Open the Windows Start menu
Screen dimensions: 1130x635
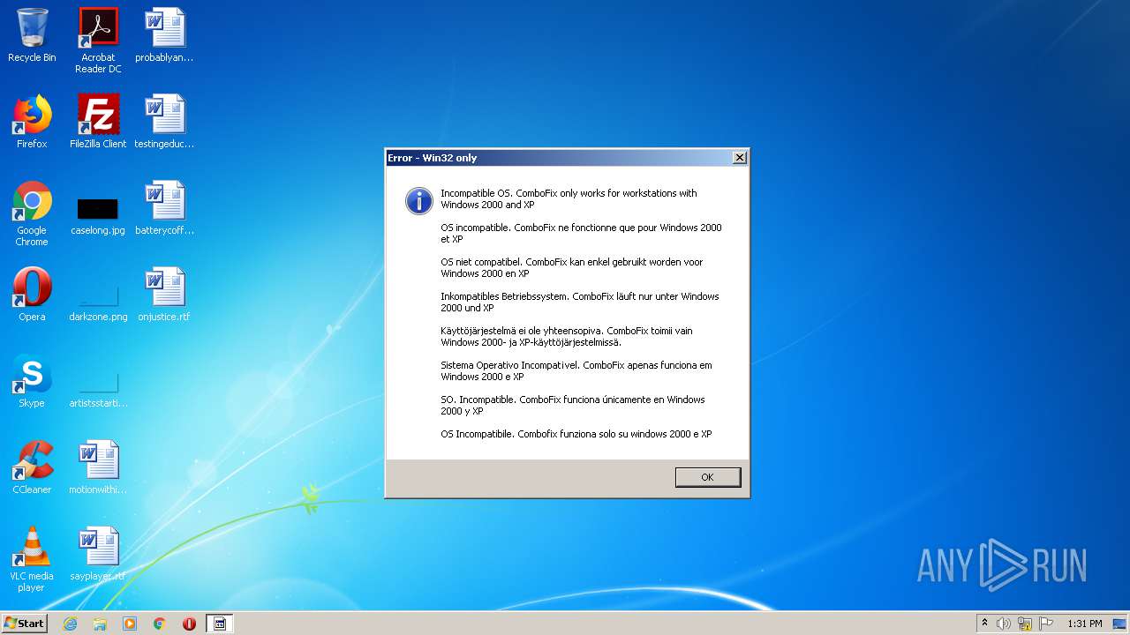coord(24,623)
